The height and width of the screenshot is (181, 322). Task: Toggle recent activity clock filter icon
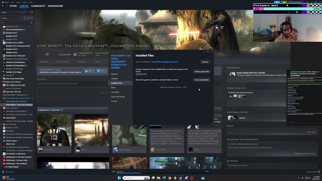pos(28,18)
